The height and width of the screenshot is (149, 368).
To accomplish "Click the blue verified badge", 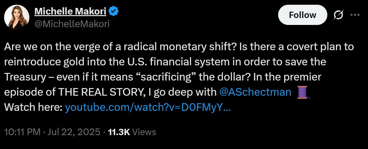I will [x=114, y=12].
